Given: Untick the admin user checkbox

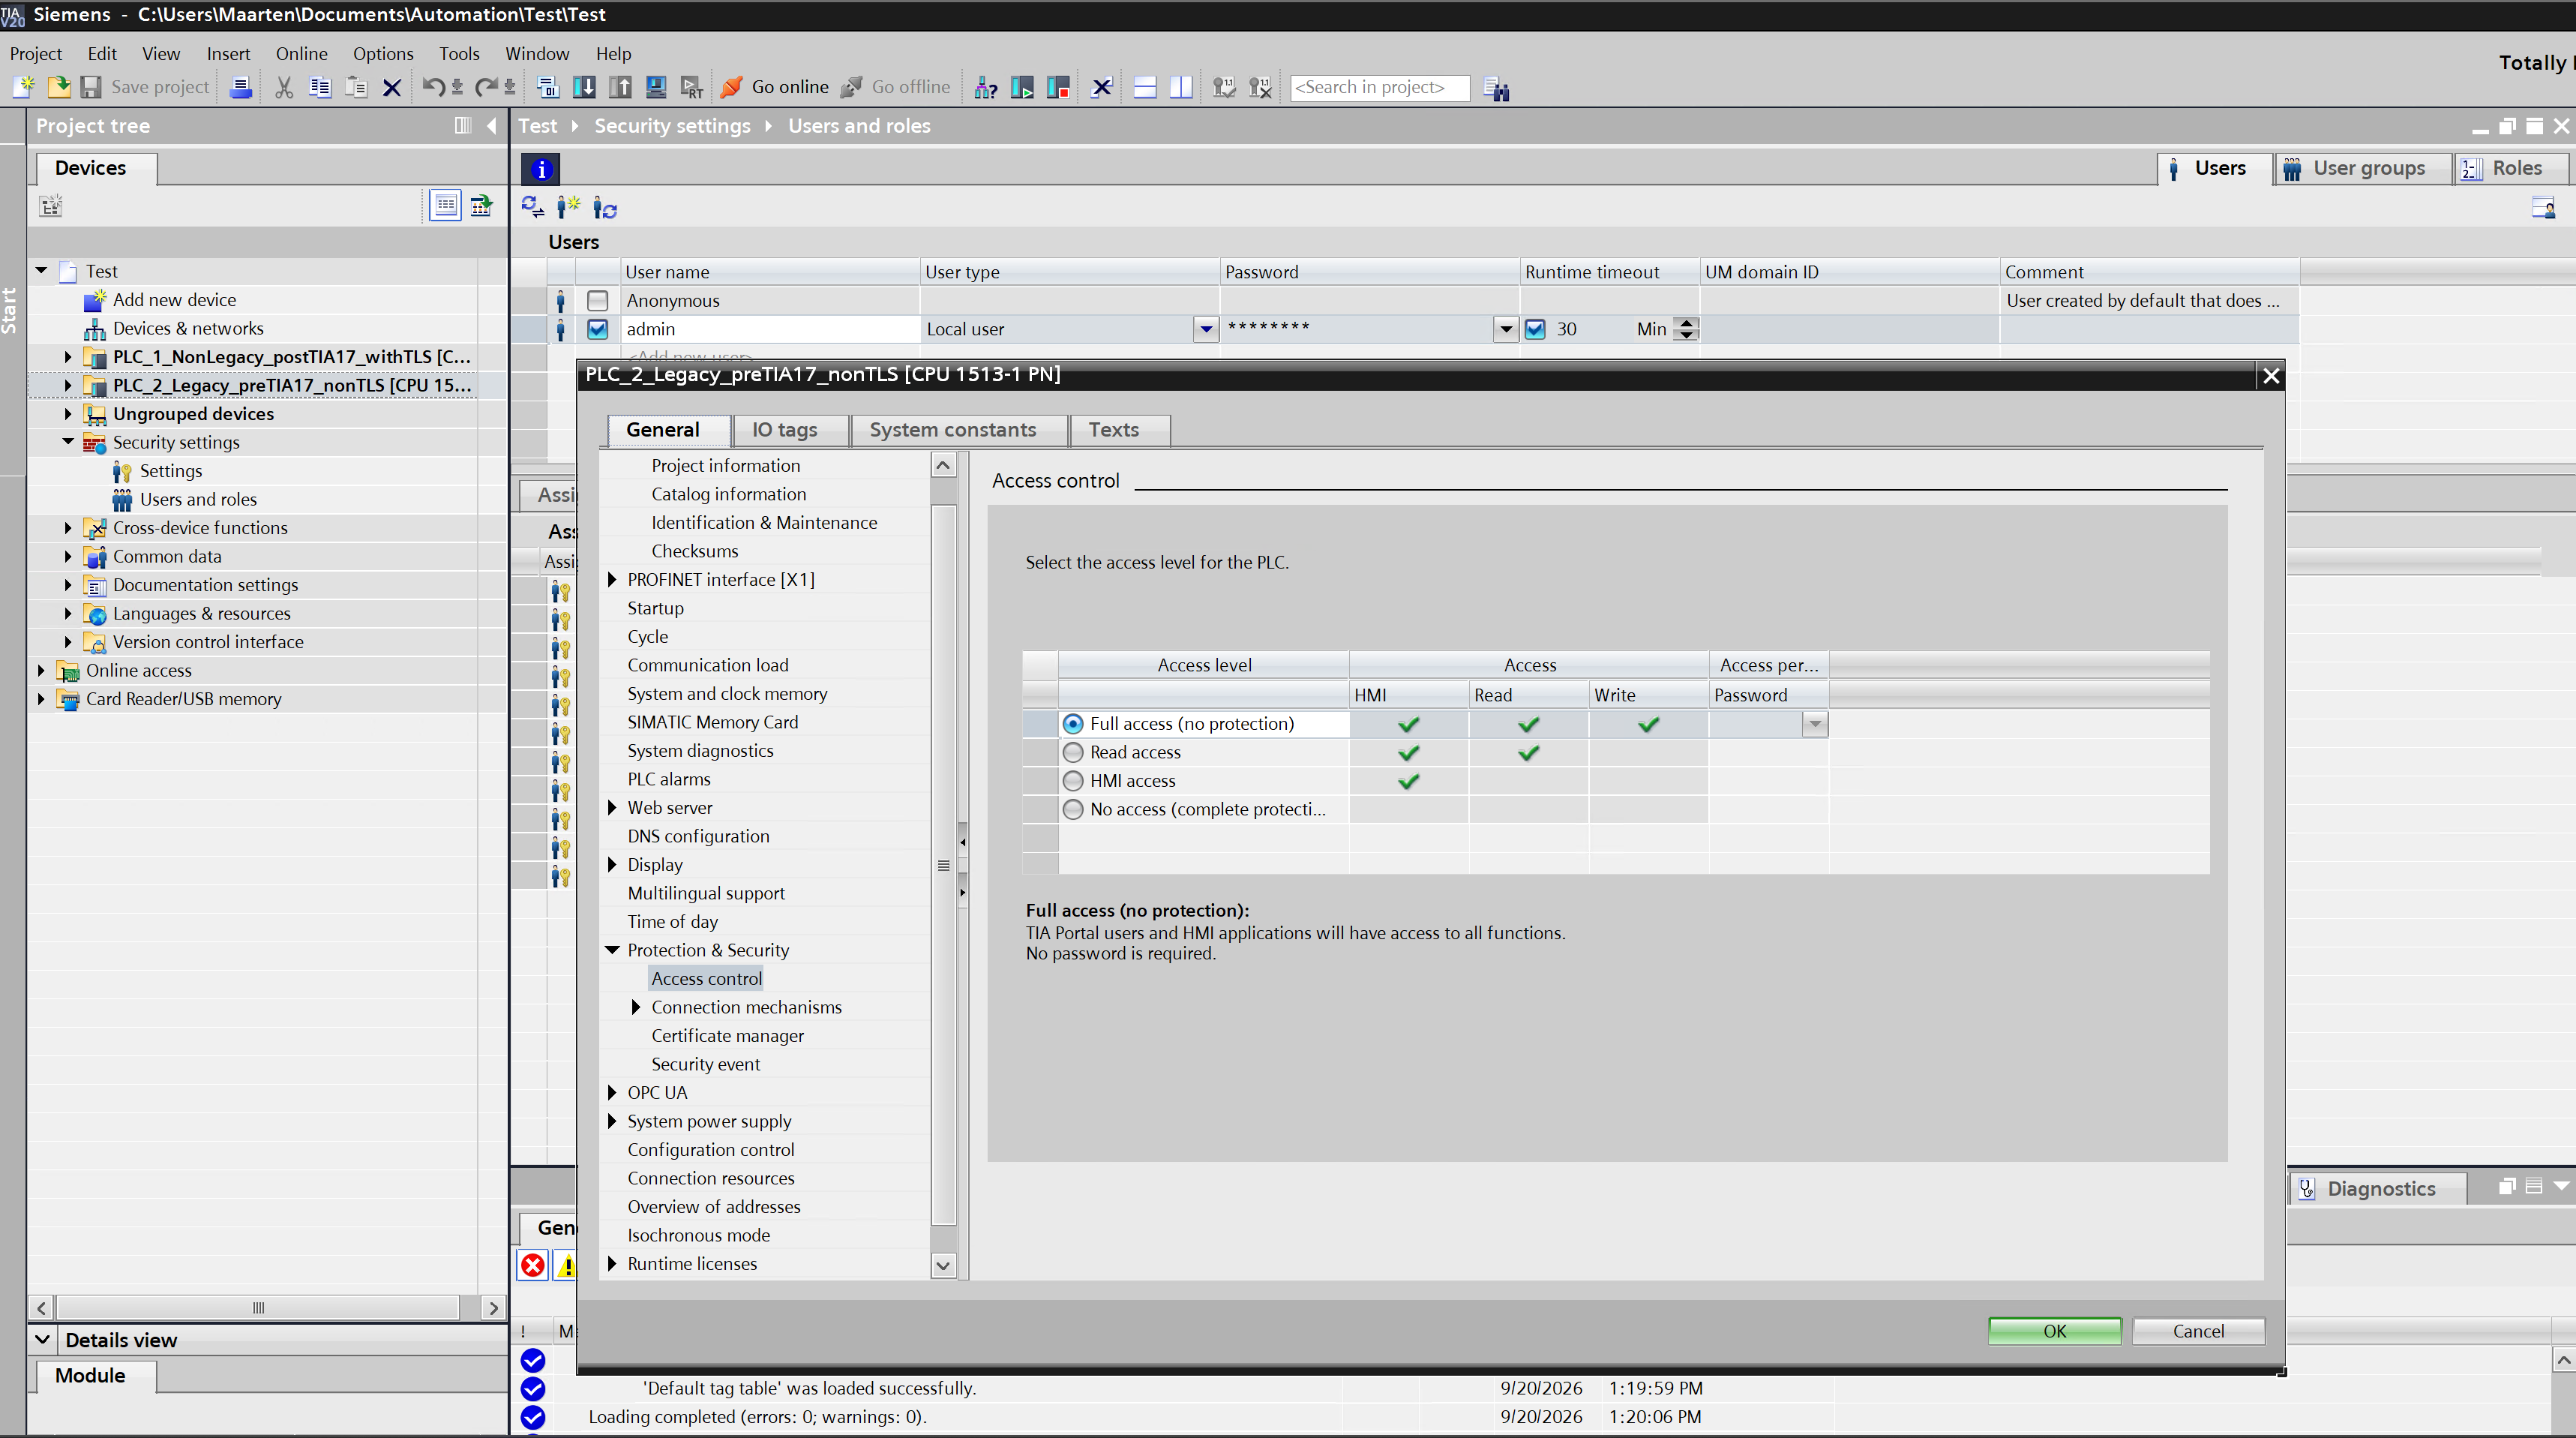Looking at the screenshot, I should pyautogui.click(x=597, y=329).
